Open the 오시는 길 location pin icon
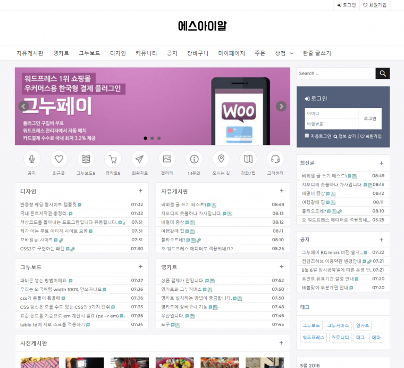The image size is (404, 368). (x=221, y=159)
